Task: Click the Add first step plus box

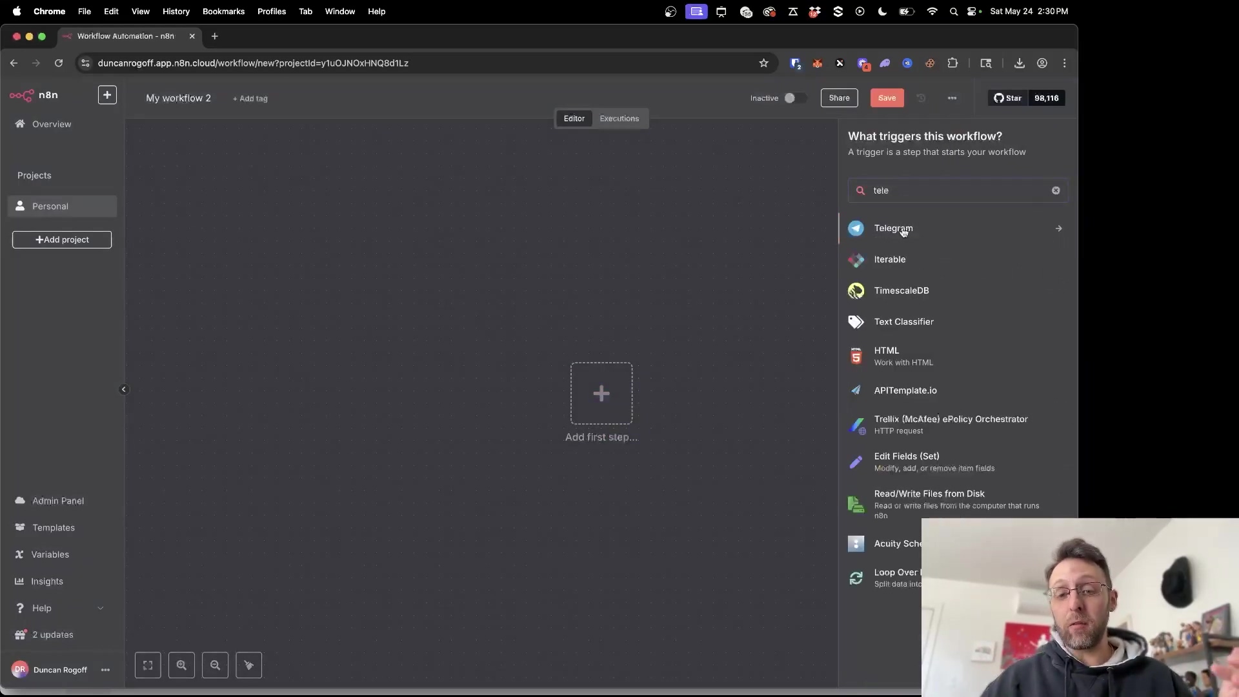Action: (x=601, y=394)
